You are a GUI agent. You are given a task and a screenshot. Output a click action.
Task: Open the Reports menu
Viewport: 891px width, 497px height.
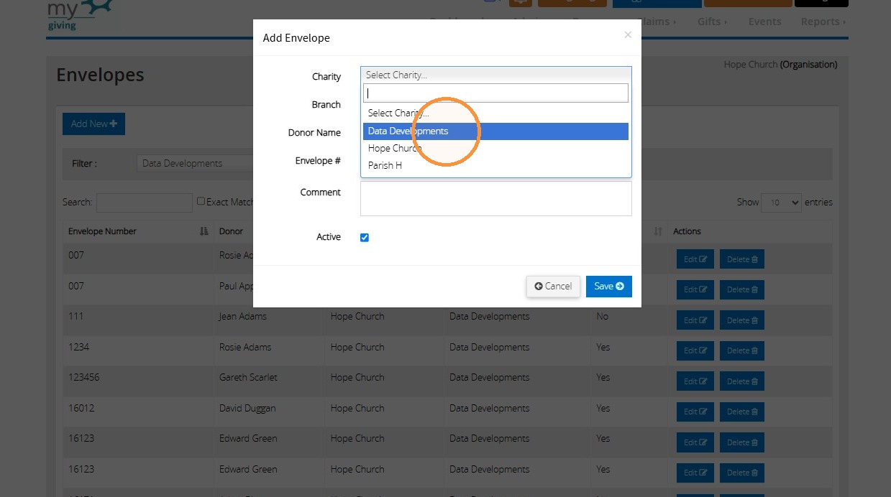[x=823, y=22]
